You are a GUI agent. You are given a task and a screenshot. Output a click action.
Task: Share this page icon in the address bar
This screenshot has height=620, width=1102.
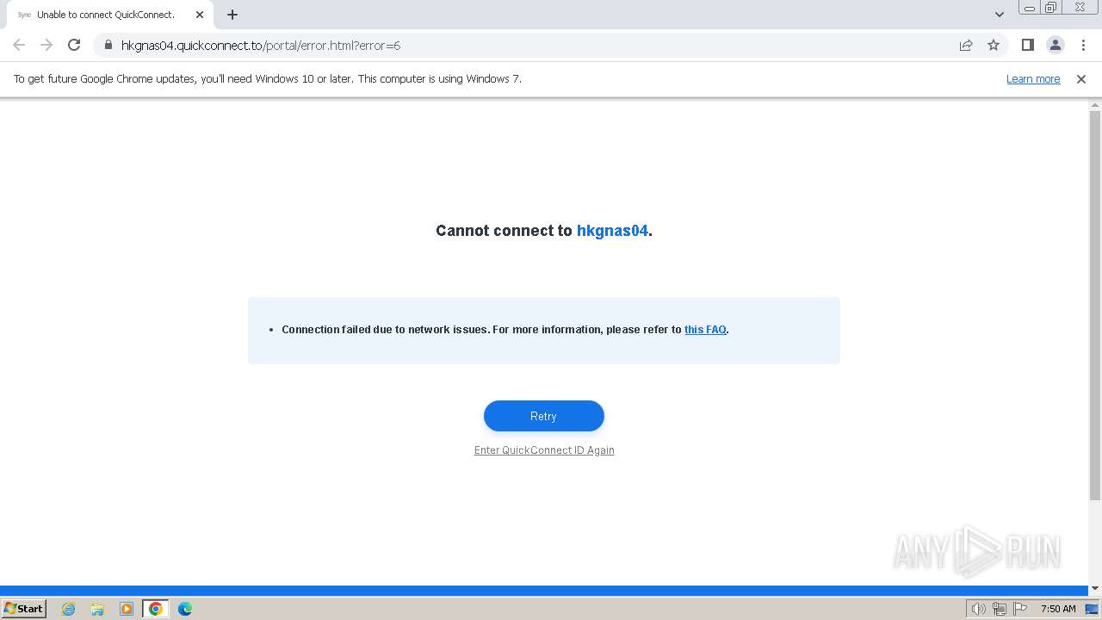point(966,45)
